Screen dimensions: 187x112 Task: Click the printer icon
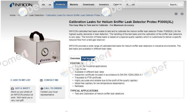tap(182, 14)
